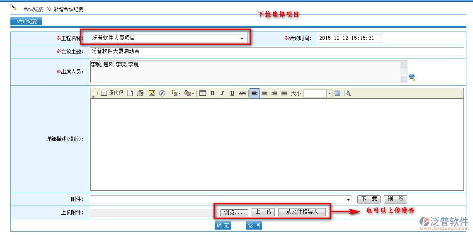The height and width of the screenshot is (235, 473).
Task: Open the 大小 font size dropdown
Action: click(x=329, y=93)
